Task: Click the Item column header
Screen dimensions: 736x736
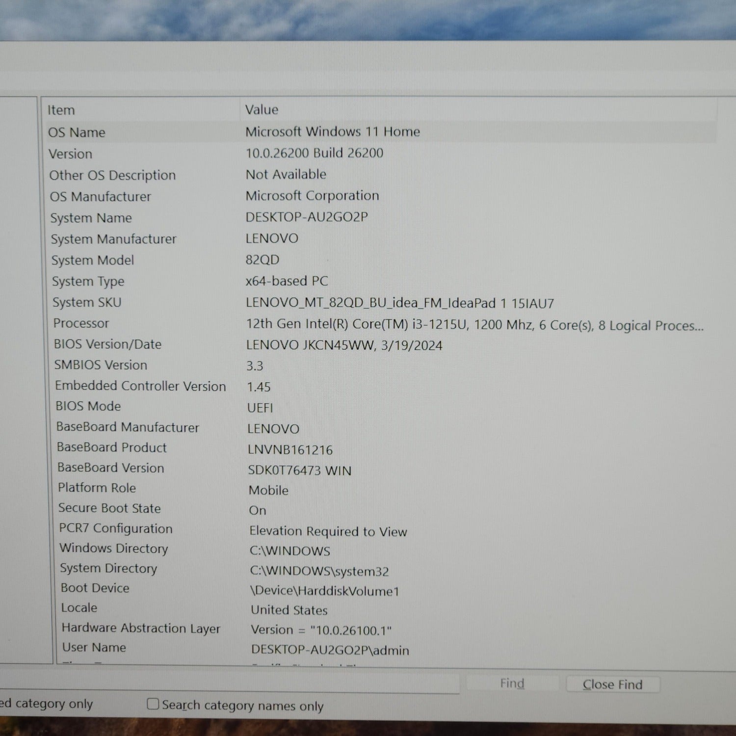Action: (x=61, y=110)
